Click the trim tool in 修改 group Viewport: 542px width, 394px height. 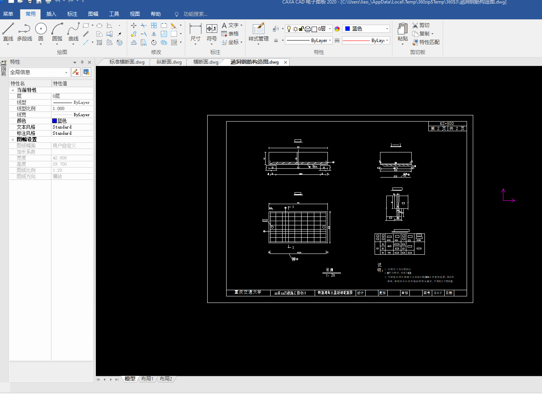[x=144, y=25]
